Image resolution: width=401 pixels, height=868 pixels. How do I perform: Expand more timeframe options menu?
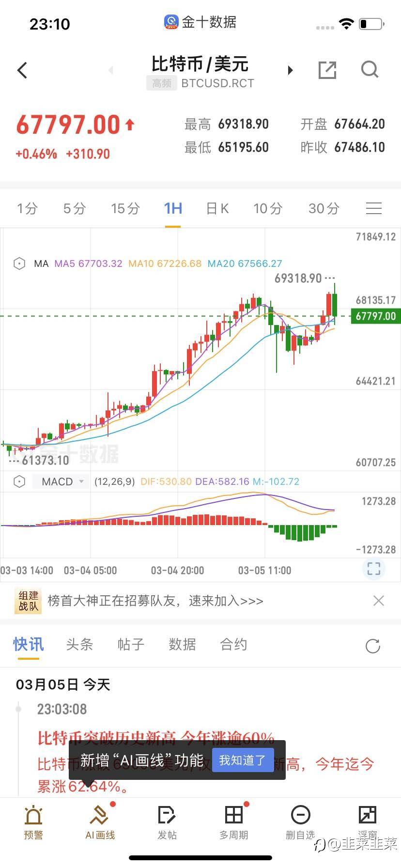(373, 209)
